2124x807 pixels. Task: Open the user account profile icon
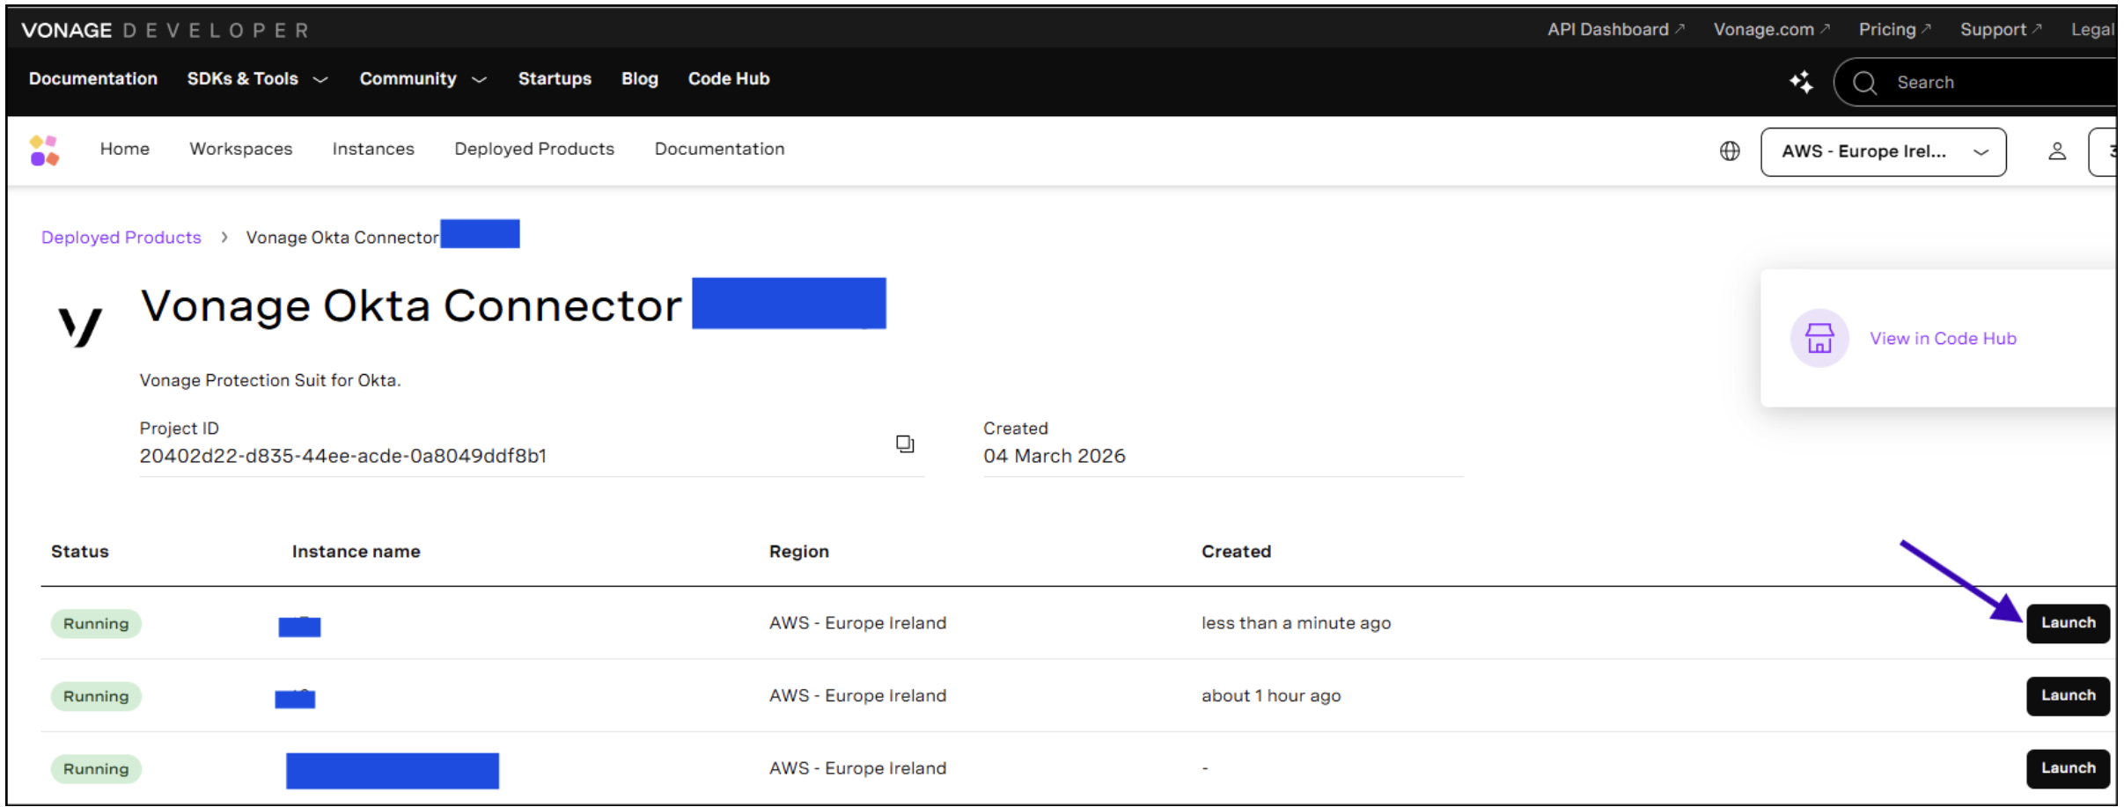(2057, 151)
